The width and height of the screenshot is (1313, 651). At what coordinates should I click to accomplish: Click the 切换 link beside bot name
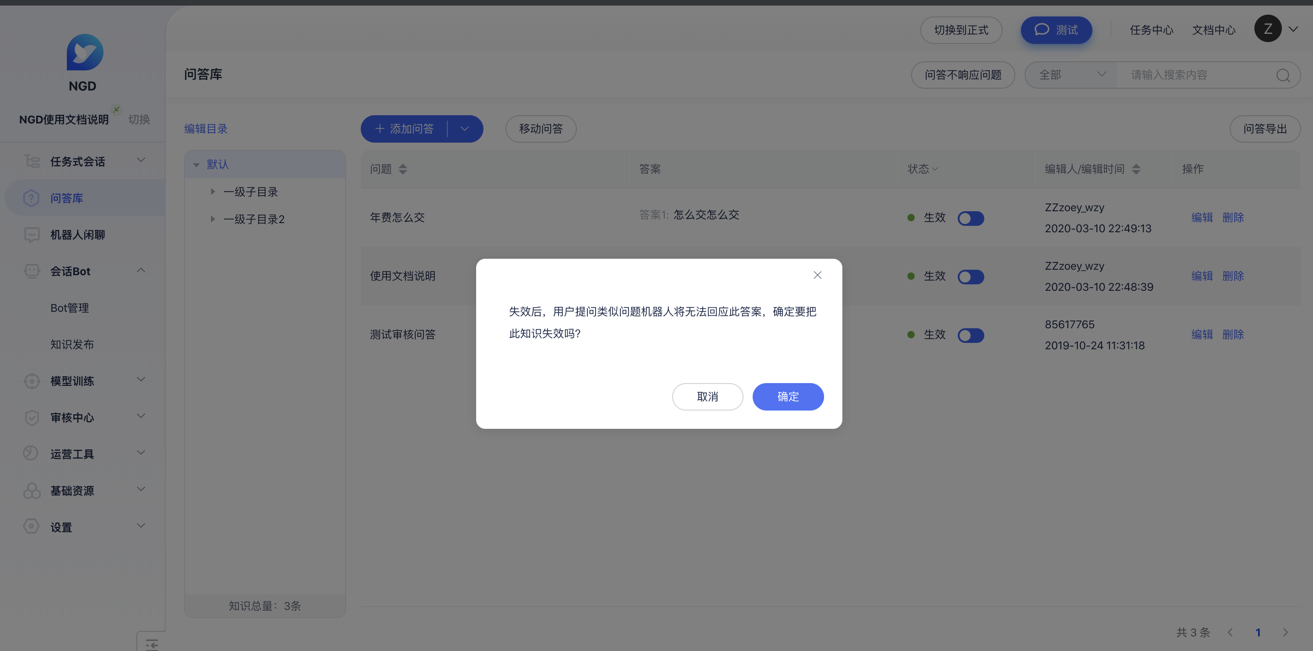pos(139,120)
